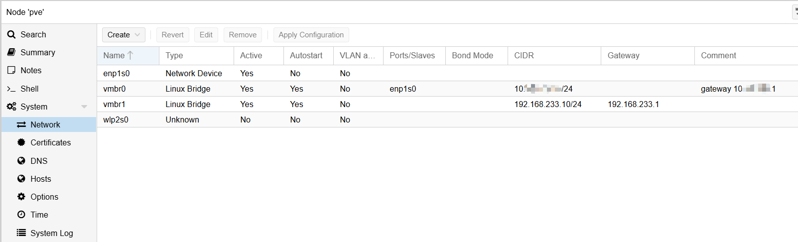Click the System gears icon
The width and height of the screenshot is (798, 242).
11,107
